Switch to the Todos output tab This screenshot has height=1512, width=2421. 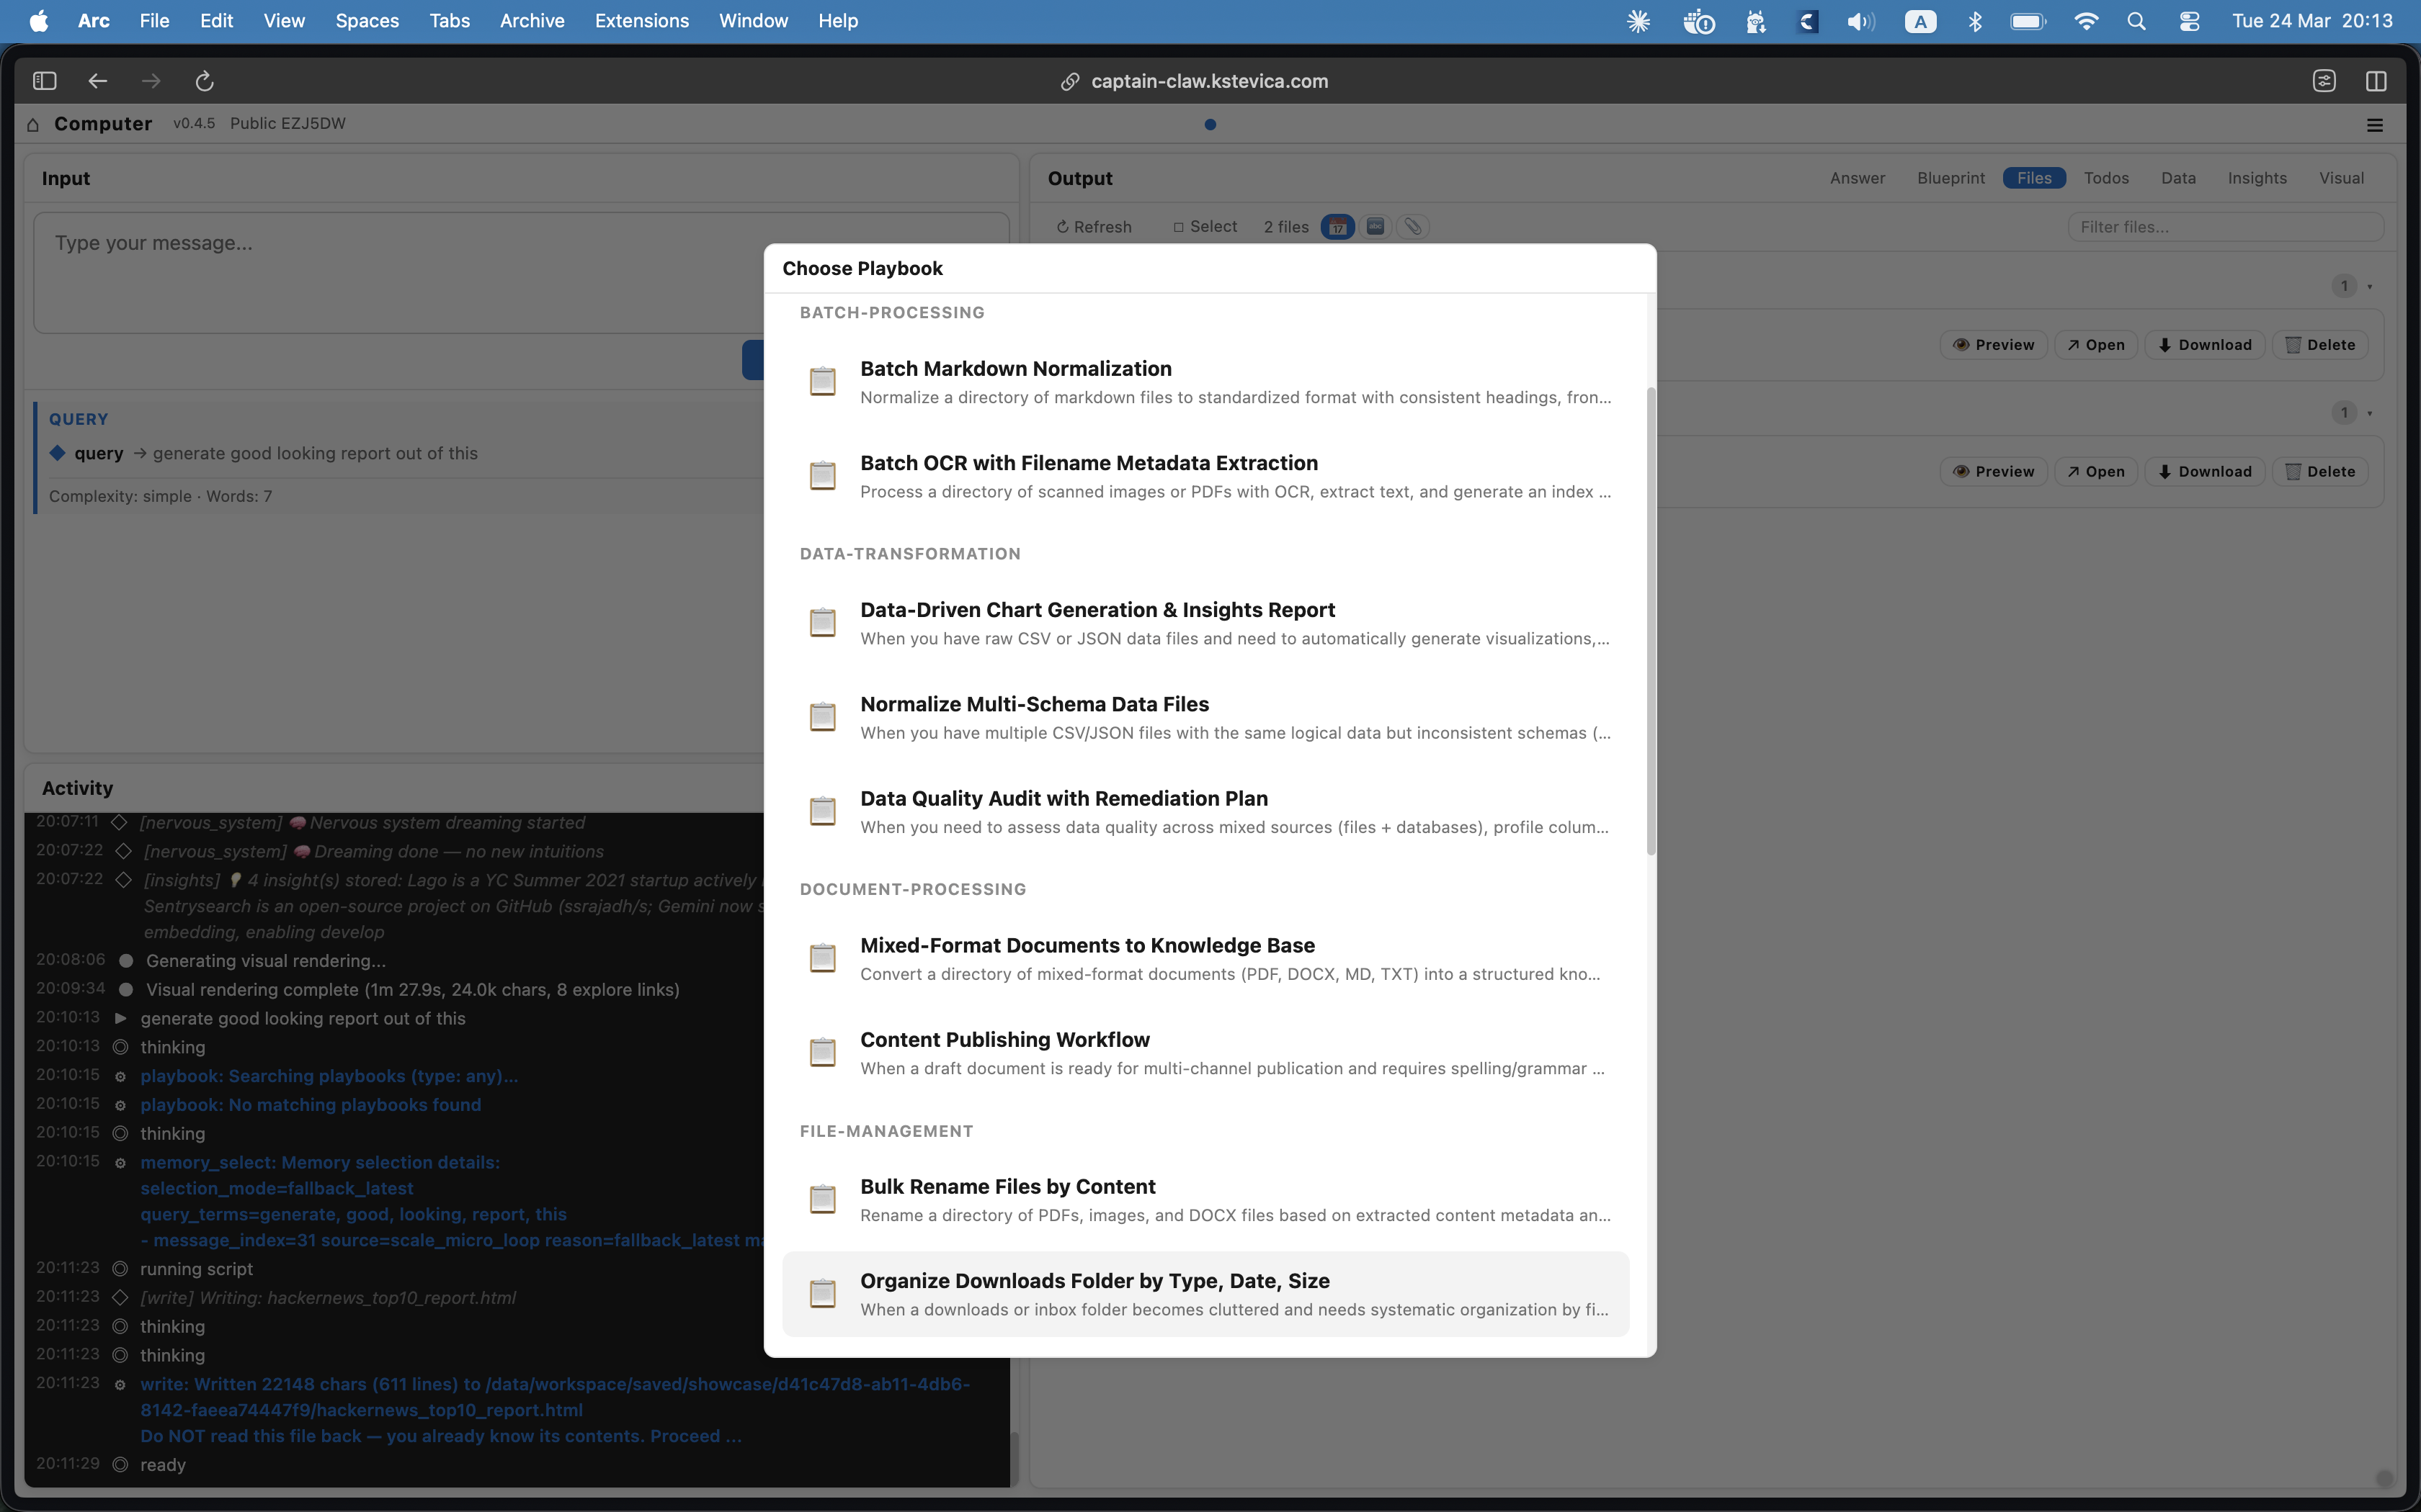[x=2106, y=178]
